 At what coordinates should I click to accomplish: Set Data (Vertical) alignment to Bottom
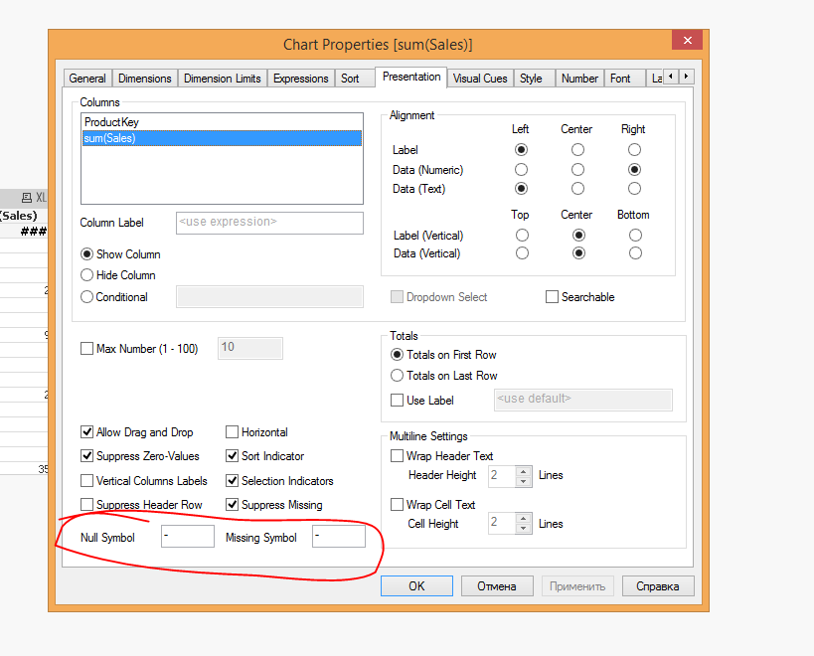tap(635, 253)
